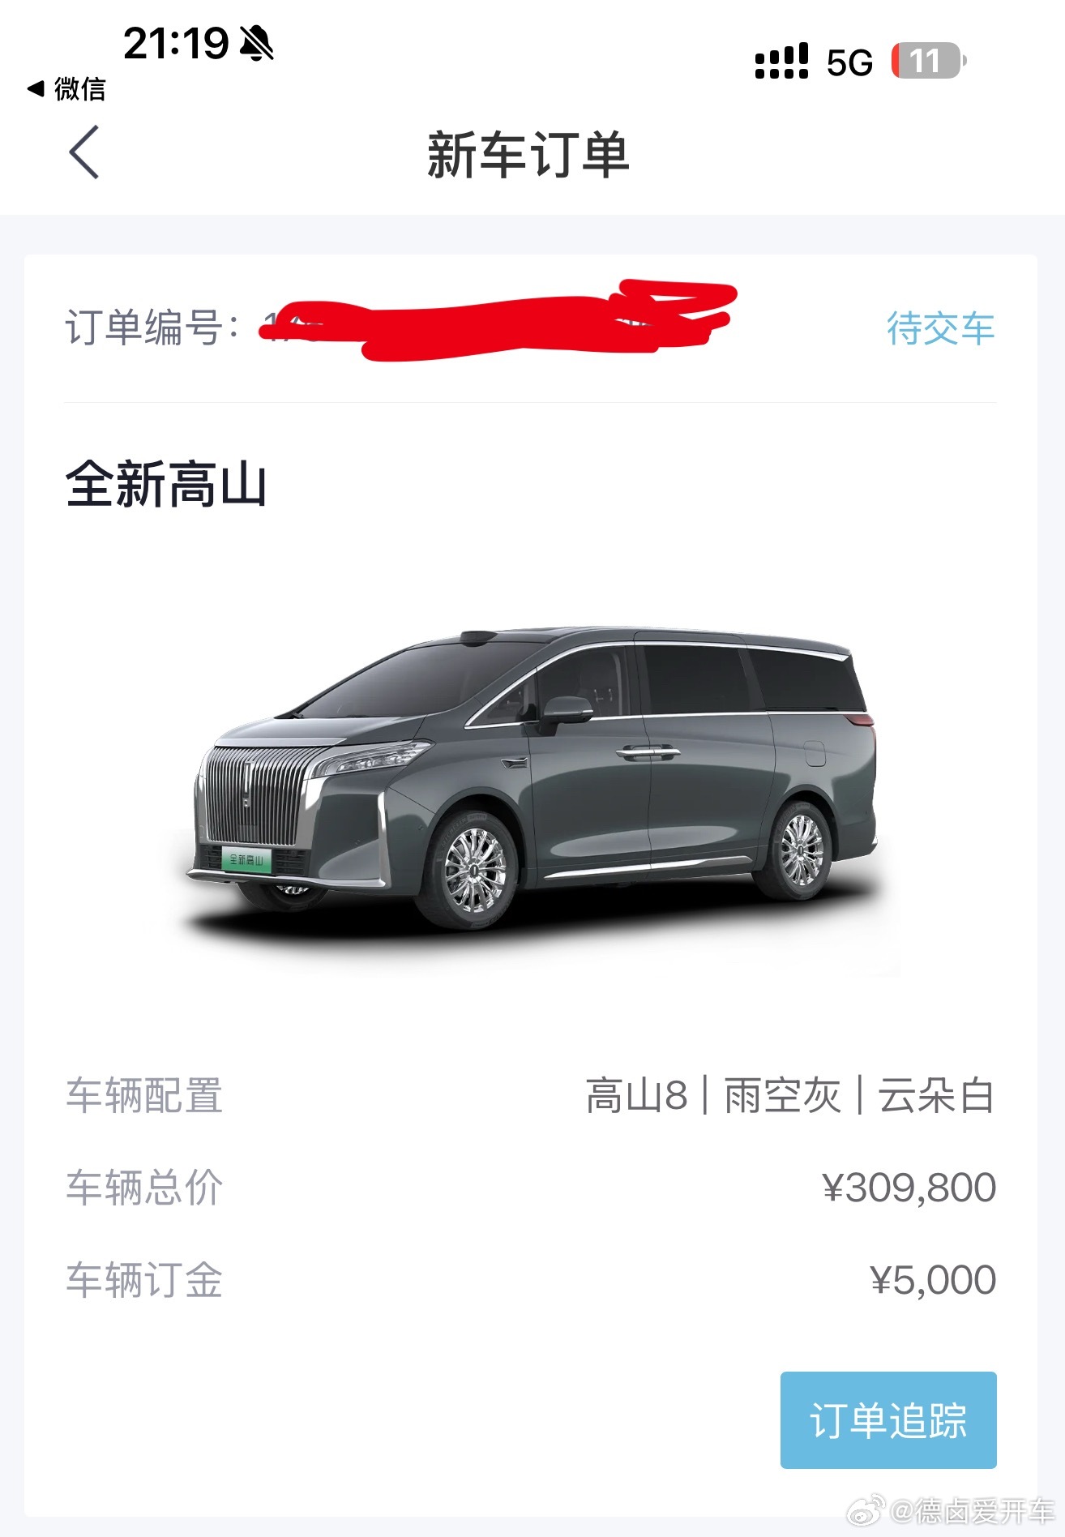Tap the 车辆总价 row label

pos(144,1188)
